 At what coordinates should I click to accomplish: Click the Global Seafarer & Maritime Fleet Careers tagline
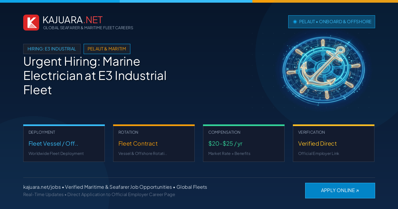tap(88, 28)
